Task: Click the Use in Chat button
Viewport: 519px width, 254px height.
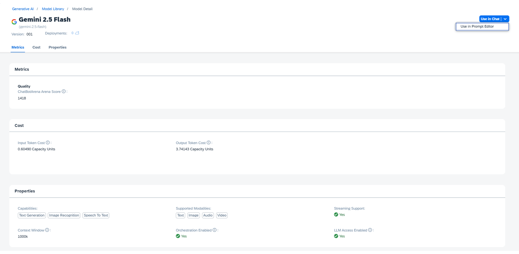Action: tap(490, 19)
